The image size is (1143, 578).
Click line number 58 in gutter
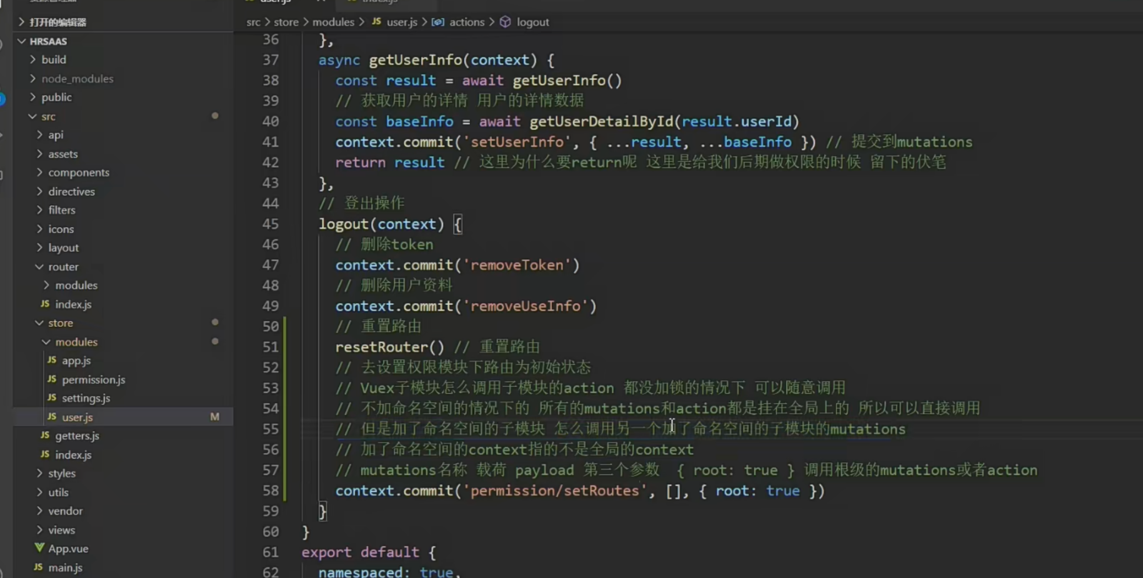point(270,491)
